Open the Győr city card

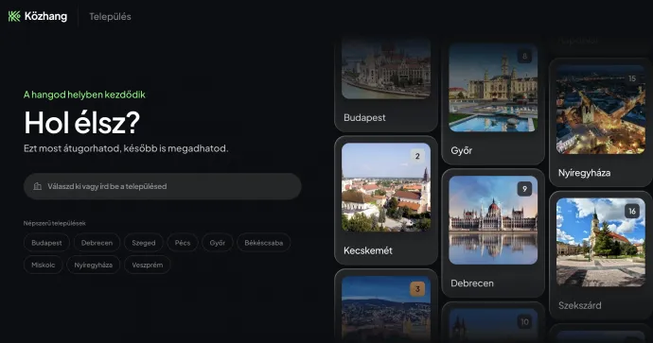tap(493, 100)
